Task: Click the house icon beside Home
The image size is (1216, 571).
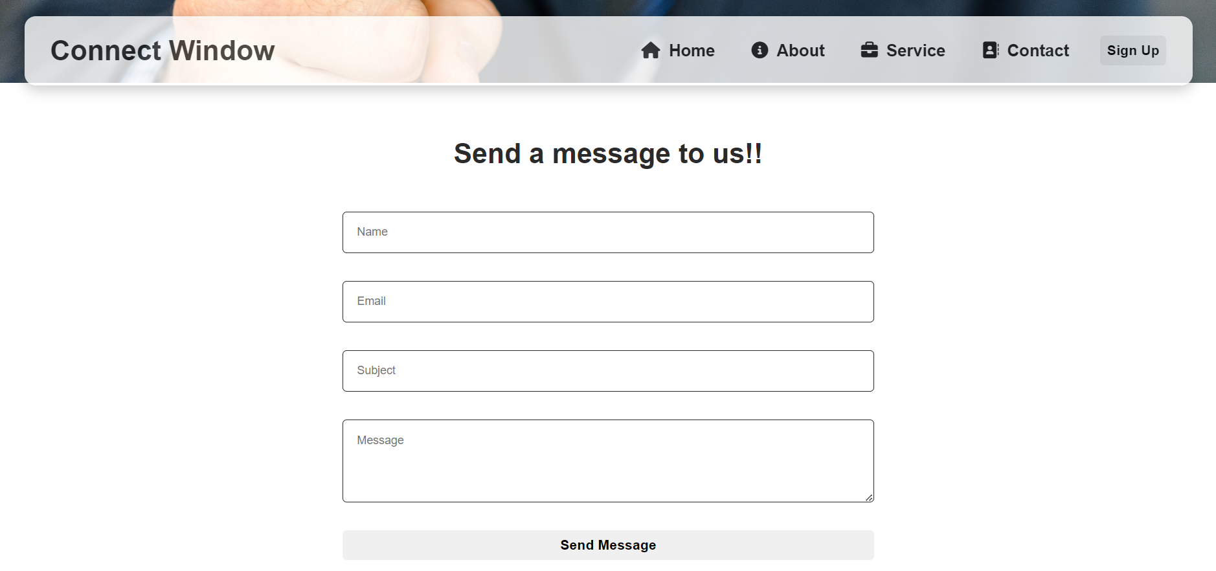Action: [651, 50]
